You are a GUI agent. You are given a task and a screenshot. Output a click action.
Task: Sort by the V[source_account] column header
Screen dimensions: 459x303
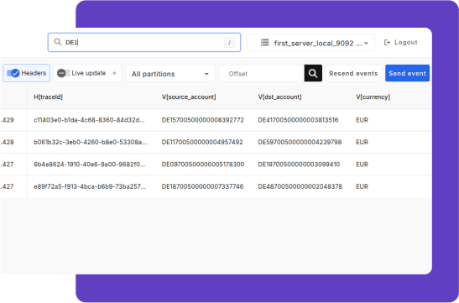coord(189,97)
